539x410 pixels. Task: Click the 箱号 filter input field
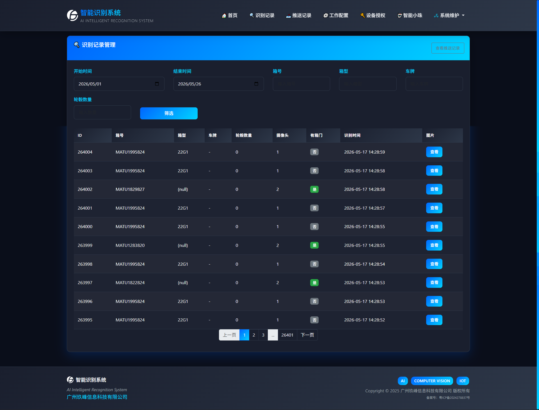pos(302,84)
